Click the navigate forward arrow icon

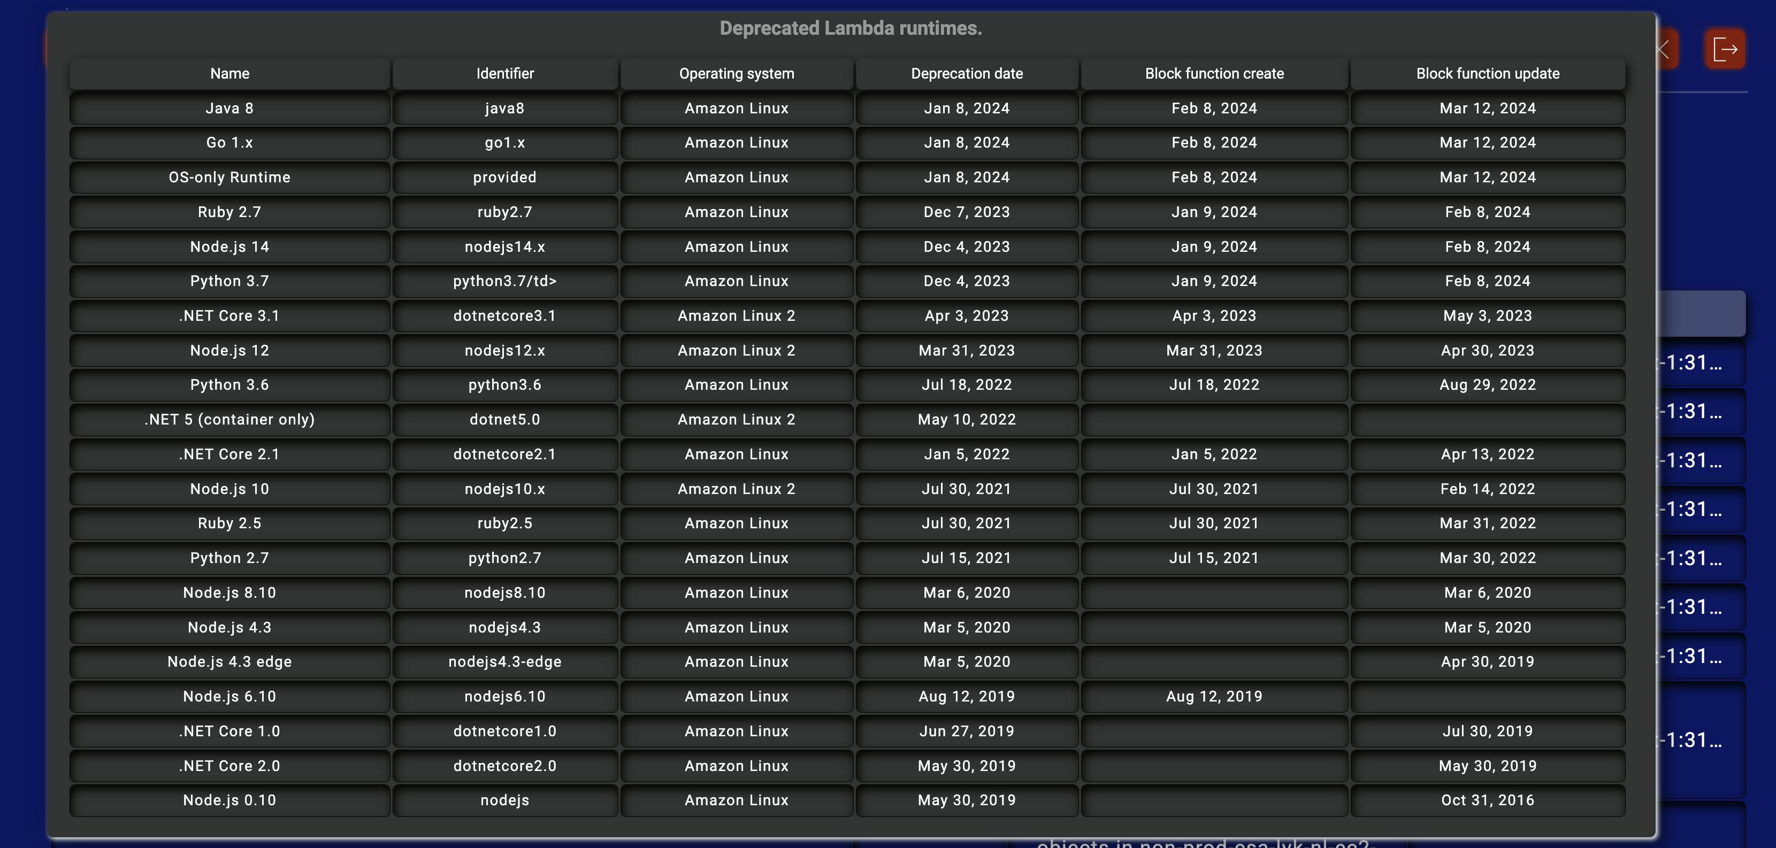pos(1726,48)
